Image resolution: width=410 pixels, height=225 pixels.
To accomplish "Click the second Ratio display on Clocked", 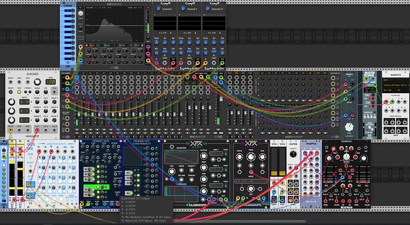I will coord(24,111).
